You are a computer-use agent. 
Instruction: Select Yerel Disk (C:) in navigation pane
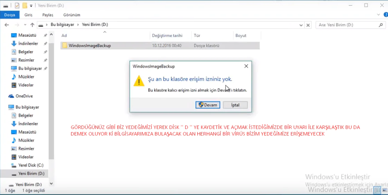(31, 165)
